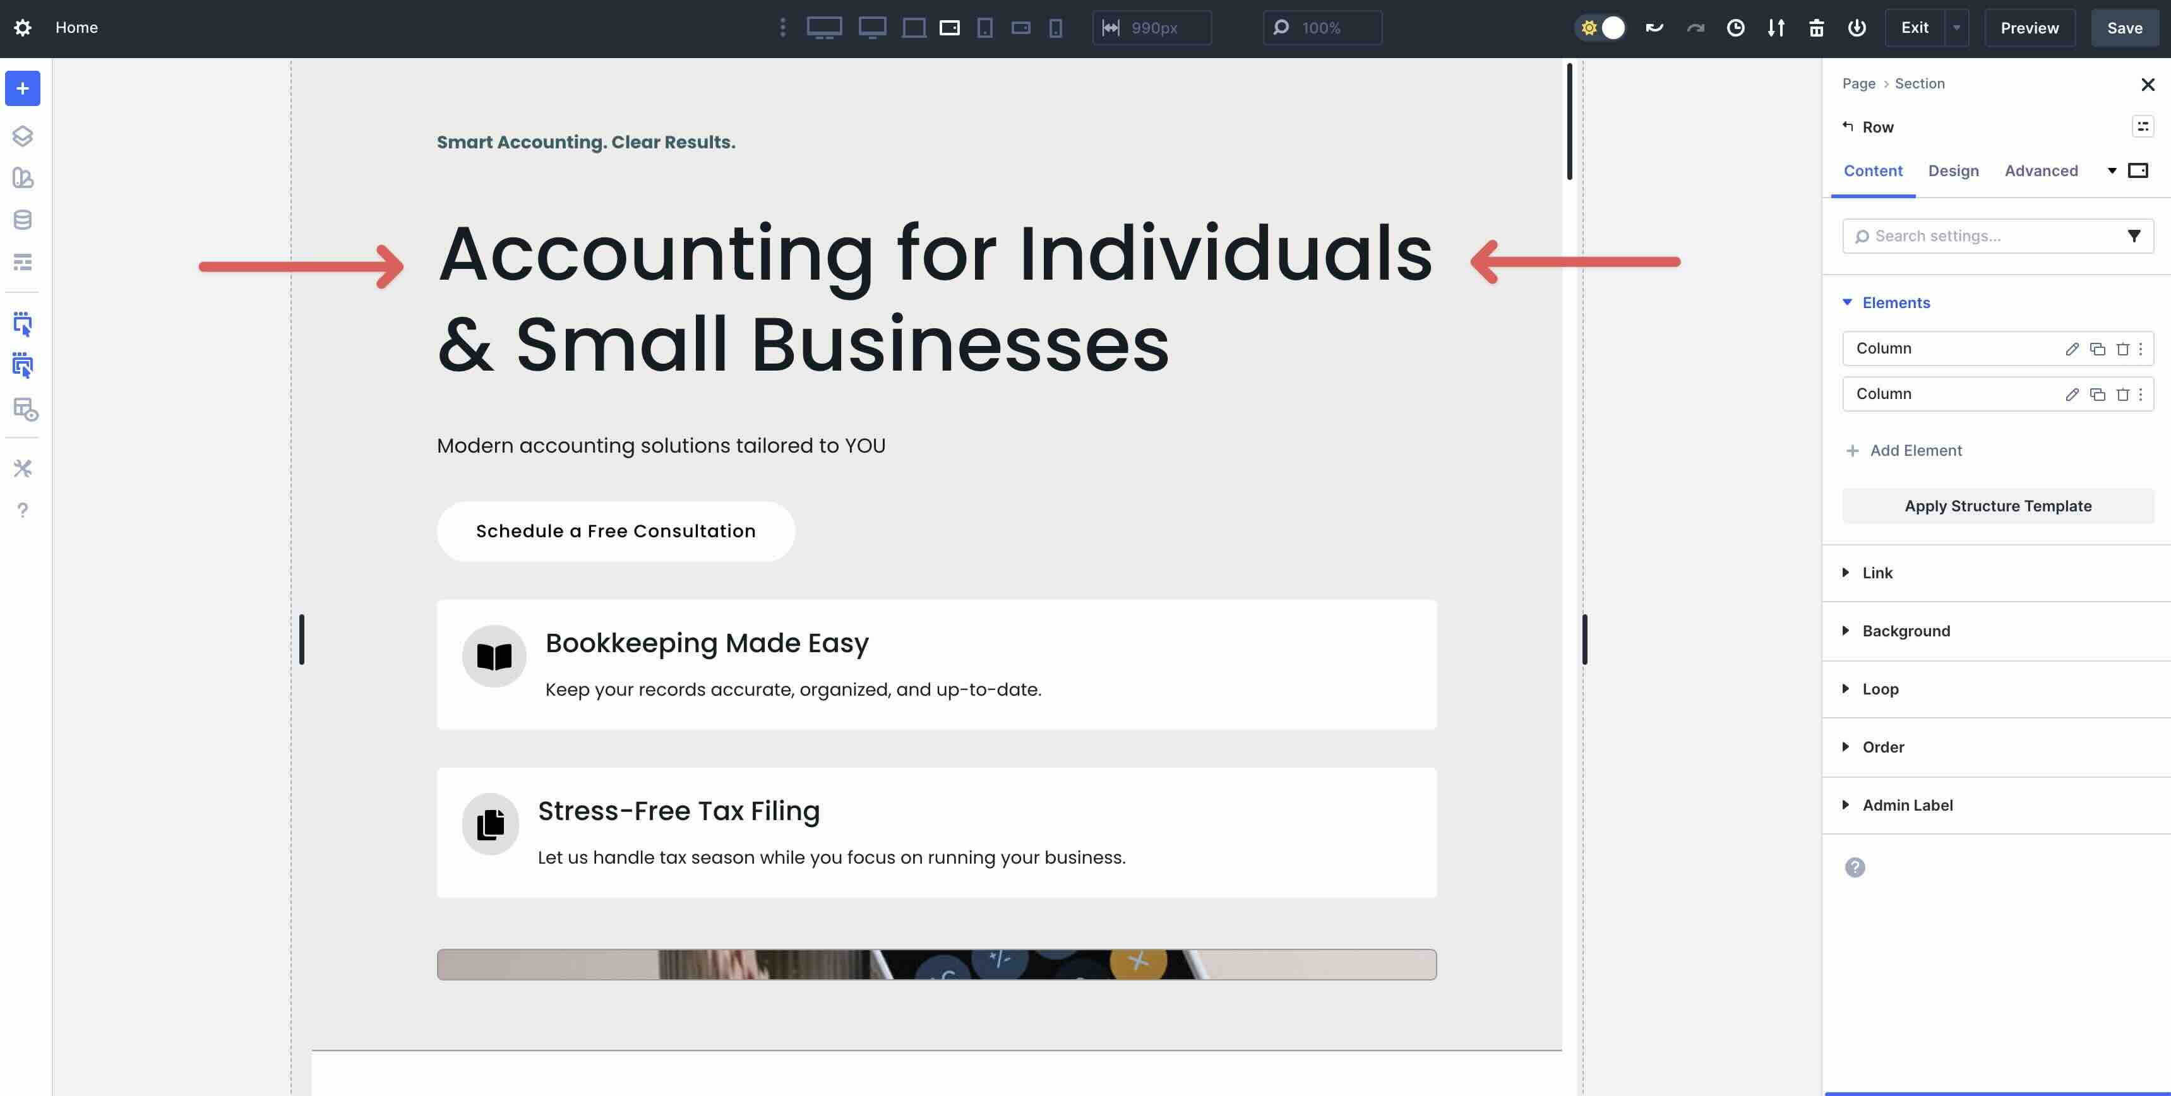Switch to the Advanced tab
The image size is (2171, 1096).
pyautogui.click(x=2040, y=171)
